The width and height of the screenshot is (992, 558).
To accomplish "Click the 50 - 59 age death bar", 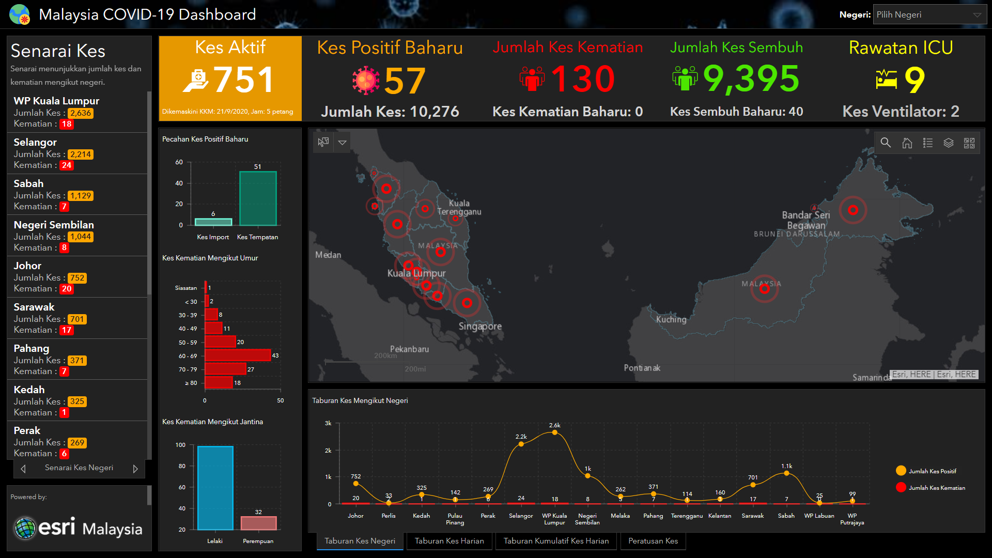I will pos(220,342).
